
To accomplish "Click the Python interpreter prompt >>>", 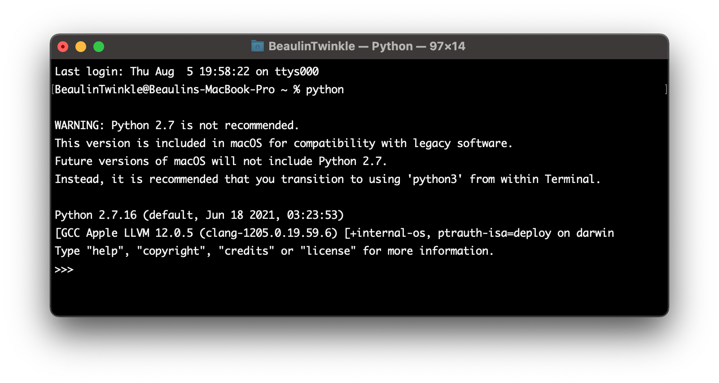I will point(64,269).
